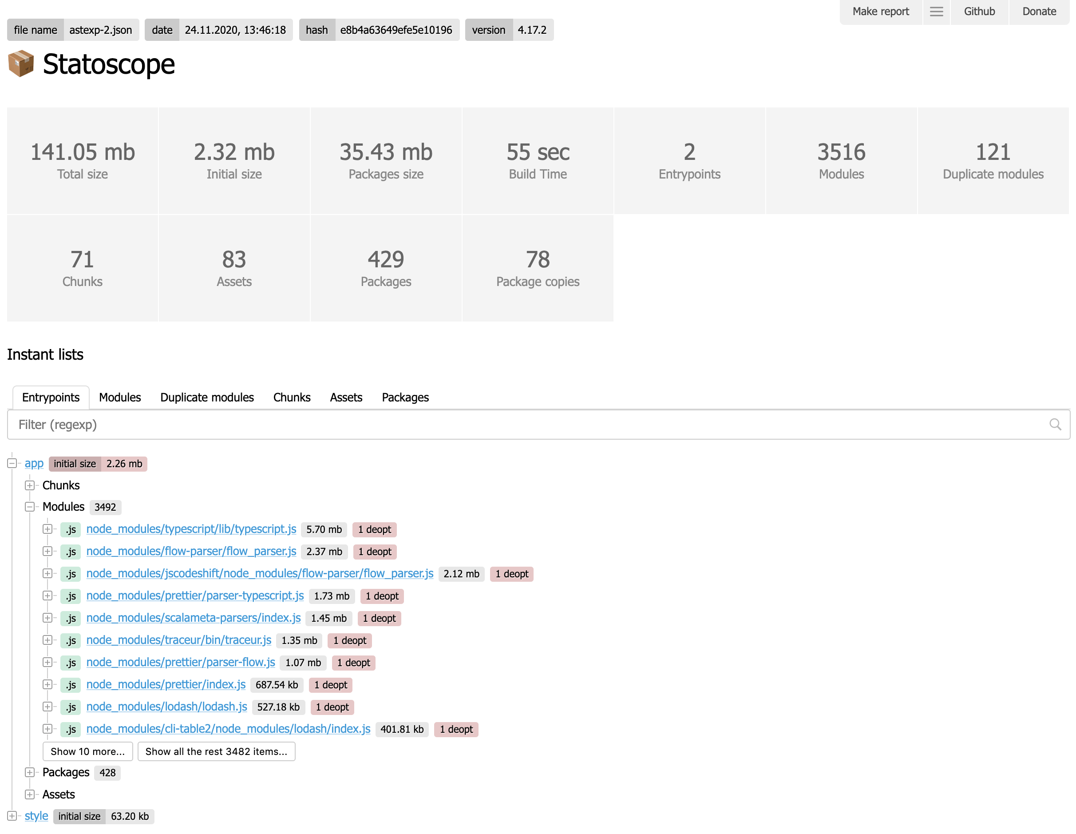Image resolution: width=1076 pixels, height=834 pixels.
Task: Click the .js badge beside typescript.js
Action: click(71, 529)
